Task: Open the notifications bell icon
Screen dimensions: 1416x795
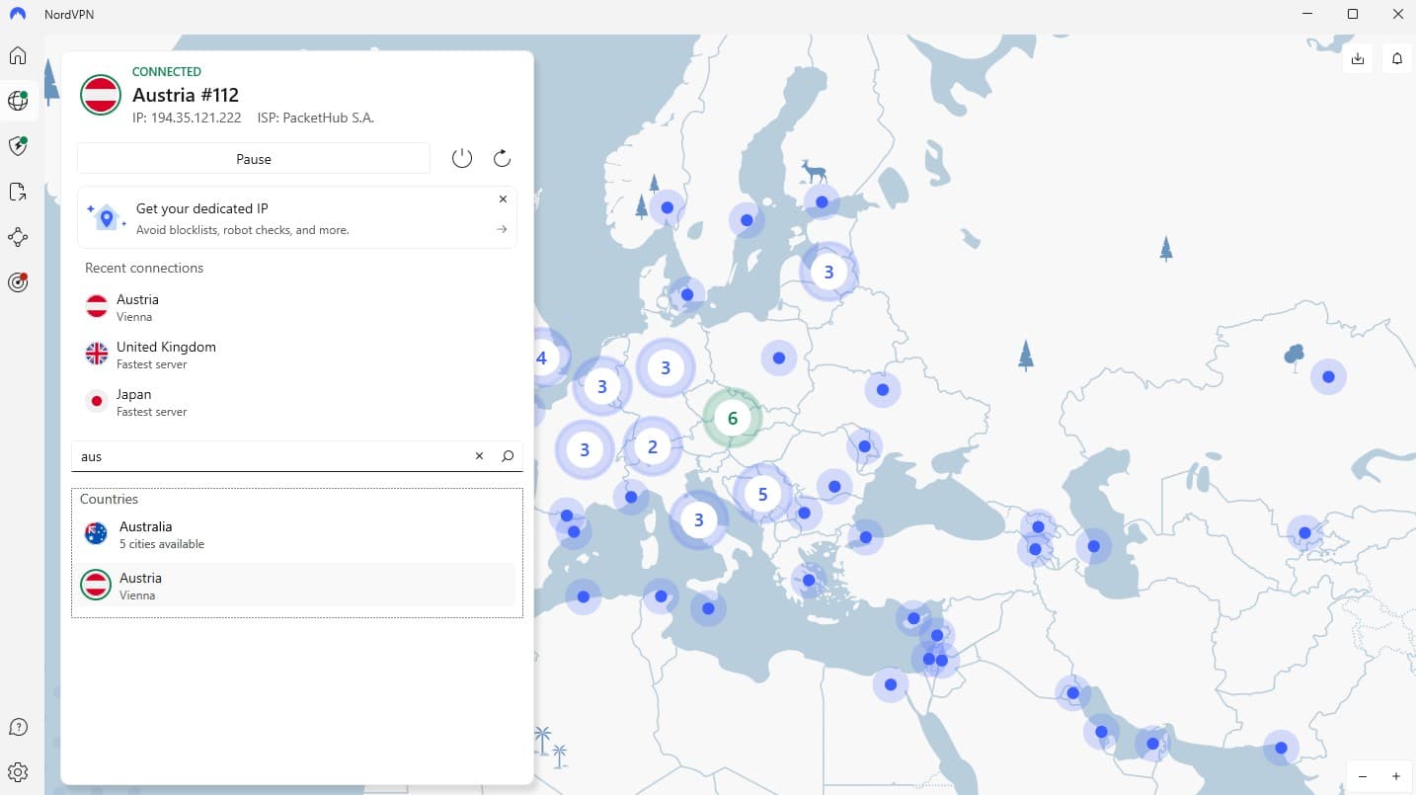Action: click(x=1397, y=59)
